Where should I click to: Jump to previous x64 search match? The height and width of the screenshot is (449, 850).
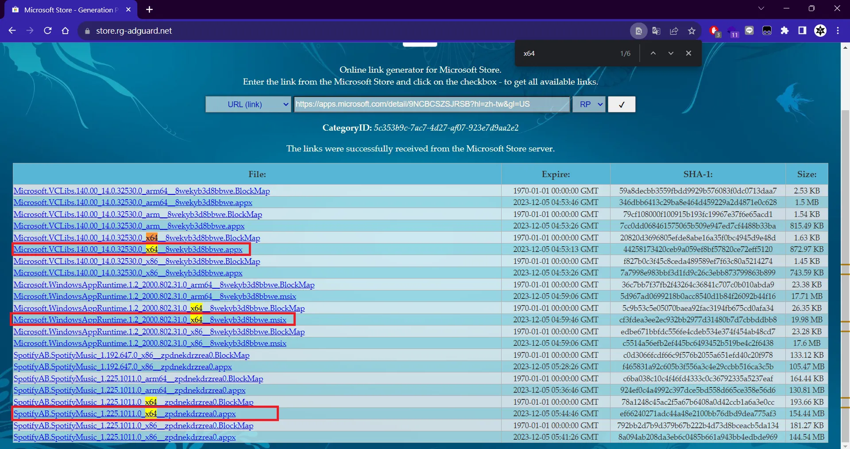coord(653,53)
